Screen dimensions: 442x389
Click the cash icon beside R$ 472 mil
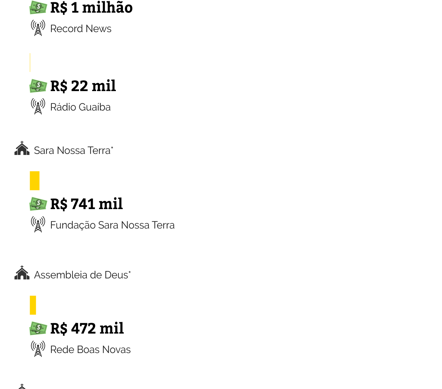[x=38, y=328]
